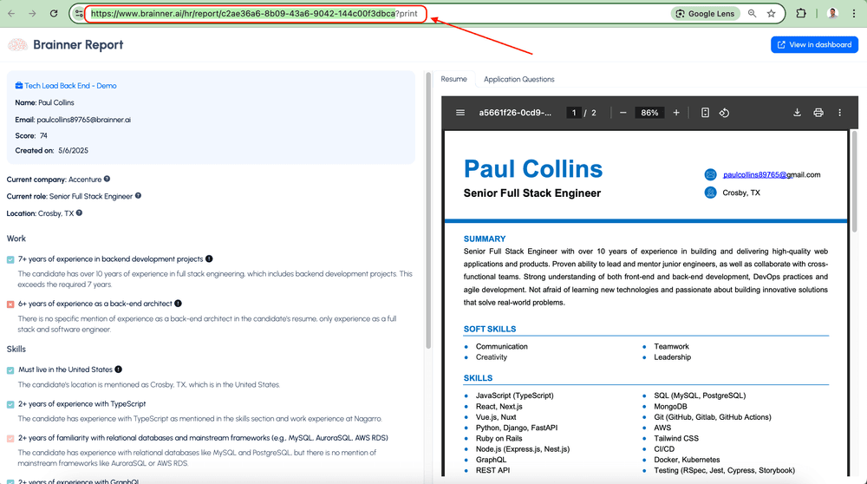Image resolution: width=867 pixels, height=484 pixels.
Task: Toggle the 6+ years back-end architect checkbox
Action: [10, 304]
